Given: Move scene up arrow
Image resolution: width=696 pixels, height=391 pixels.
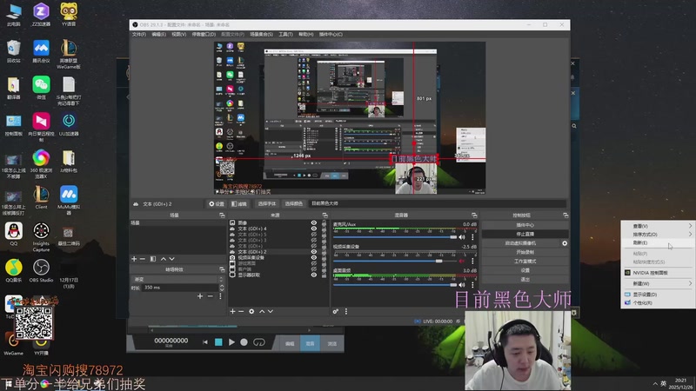Looking at the screenshot, I should click(164, 259).
